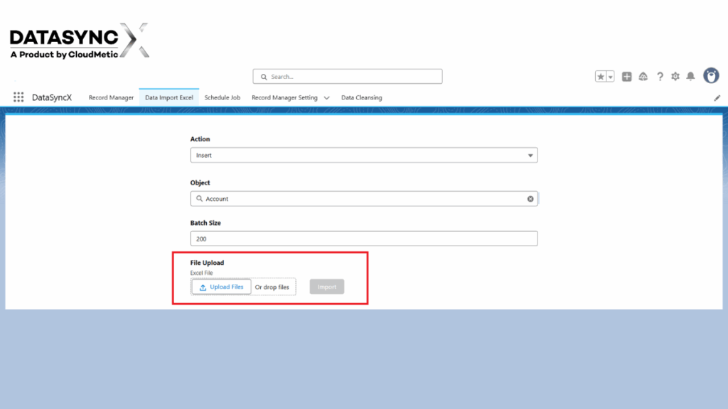Go to the Schedule Job tab
Viewport: 728px width, 409px height.
(223, 98)
